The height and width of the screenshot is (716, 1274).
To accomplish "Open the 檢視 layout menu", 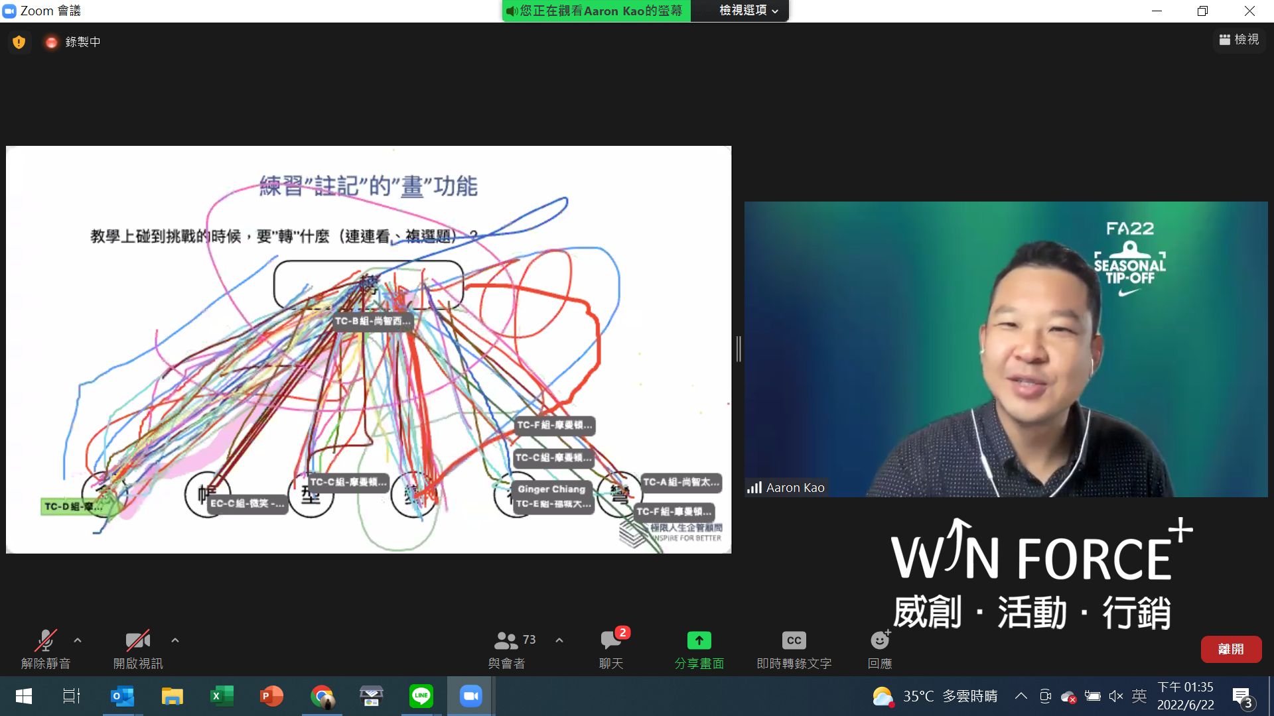I will coord(1239,40).
